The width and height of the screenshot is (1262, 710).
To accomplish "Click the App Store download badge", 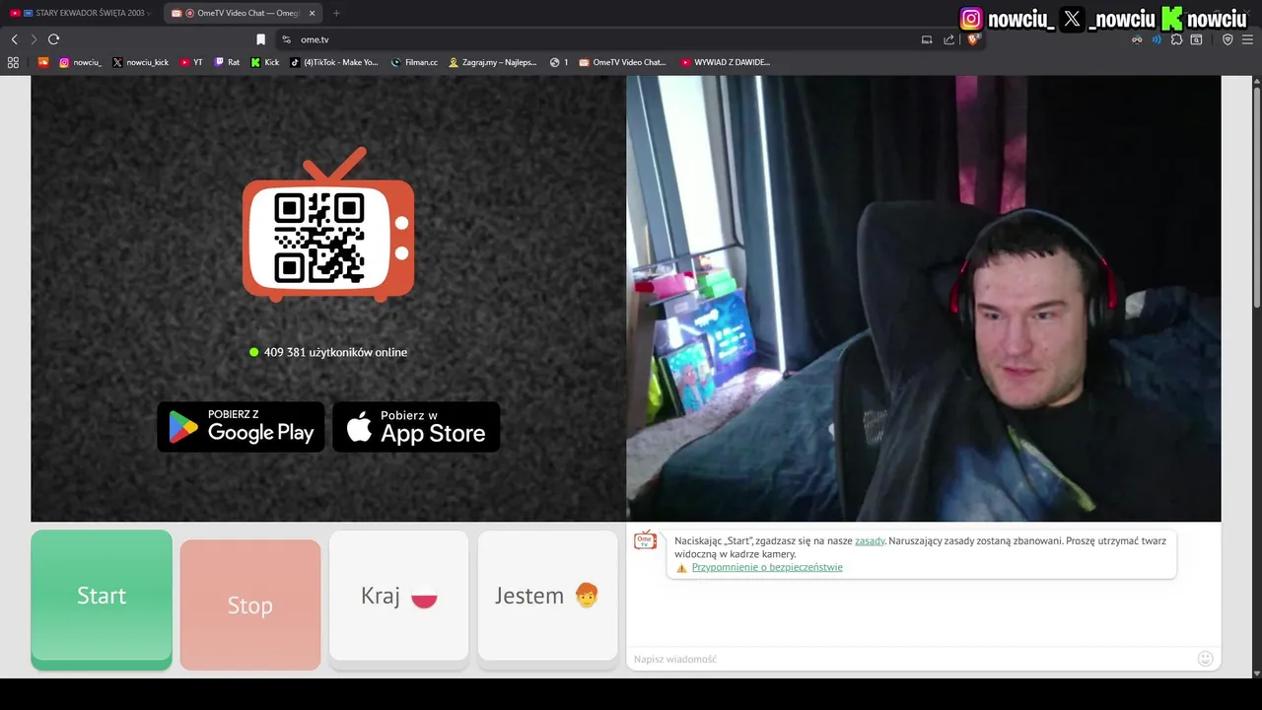I will coord(416,427).
